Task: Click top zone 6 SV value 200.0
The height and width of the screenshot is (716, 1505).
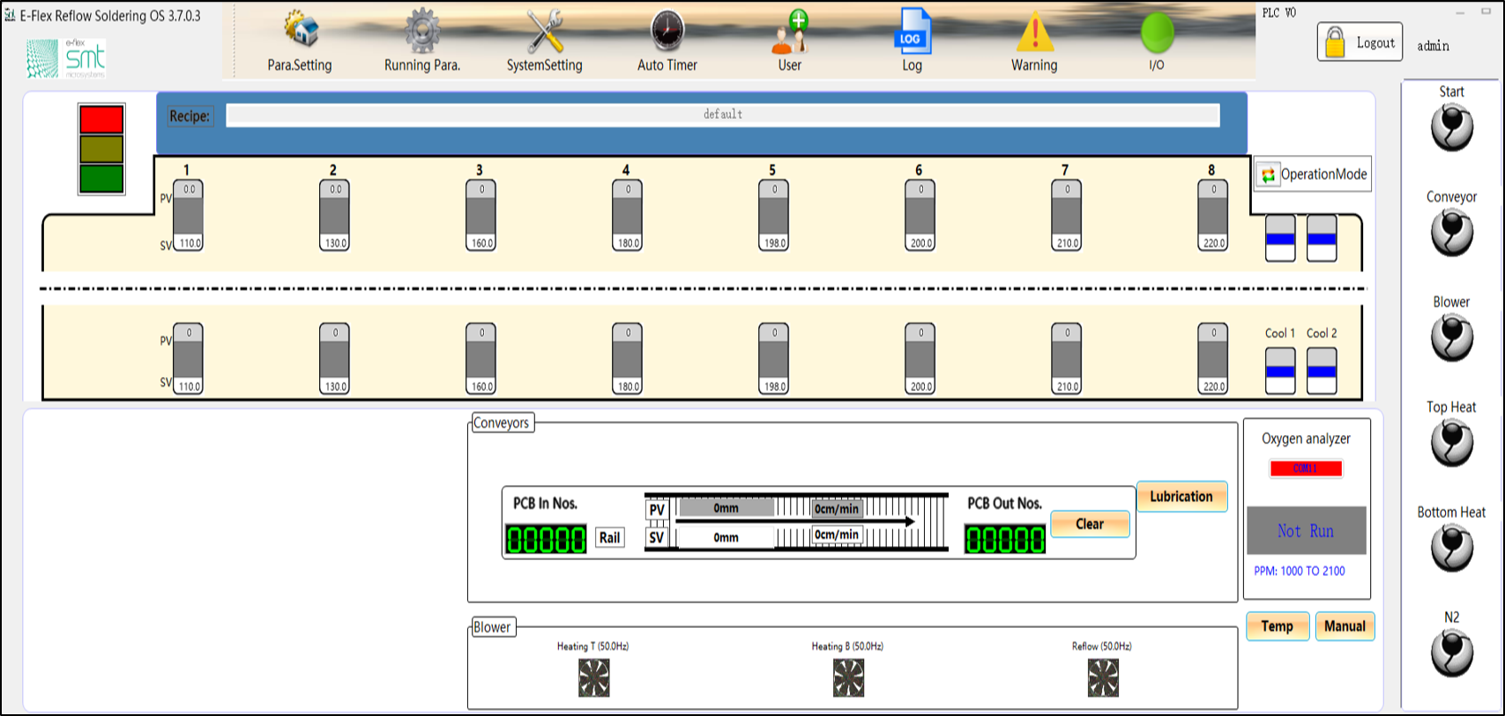Action: [921, 243]
